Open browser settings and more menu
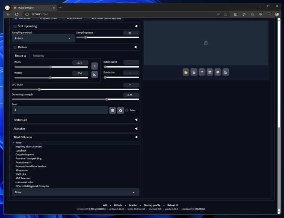Viewport: 284px width, 218px height. coord(269,14)
